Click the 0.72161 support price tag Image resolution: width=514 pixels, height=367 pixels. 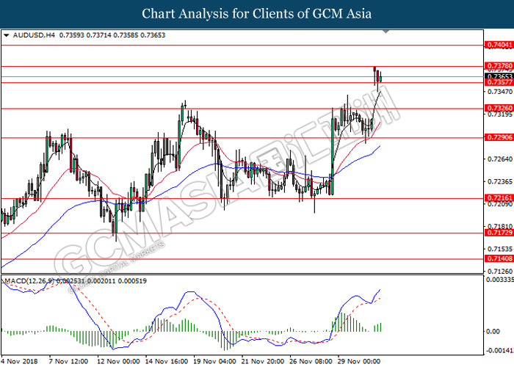tap(497, 198)
